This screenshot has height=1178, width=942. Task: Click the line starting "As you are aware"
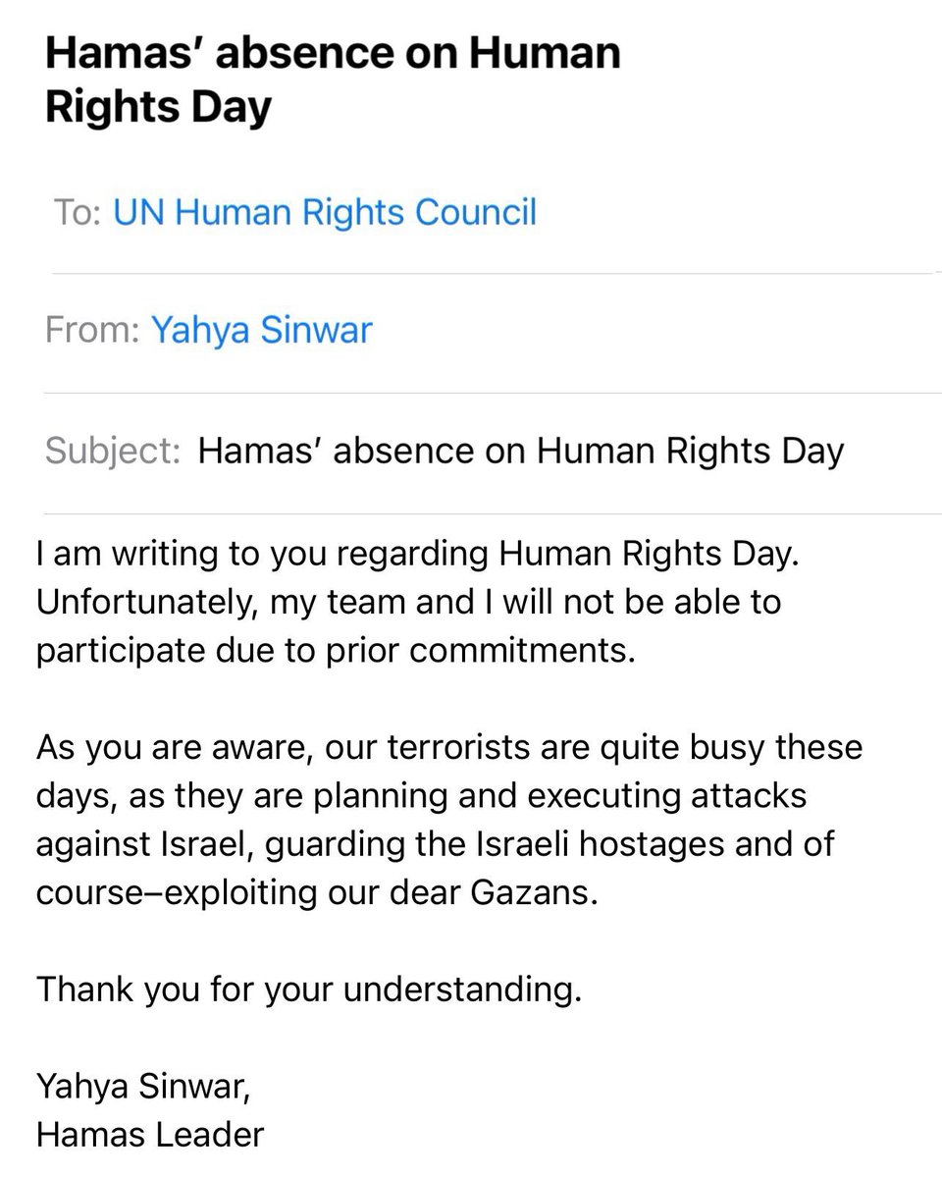point(449,746)
